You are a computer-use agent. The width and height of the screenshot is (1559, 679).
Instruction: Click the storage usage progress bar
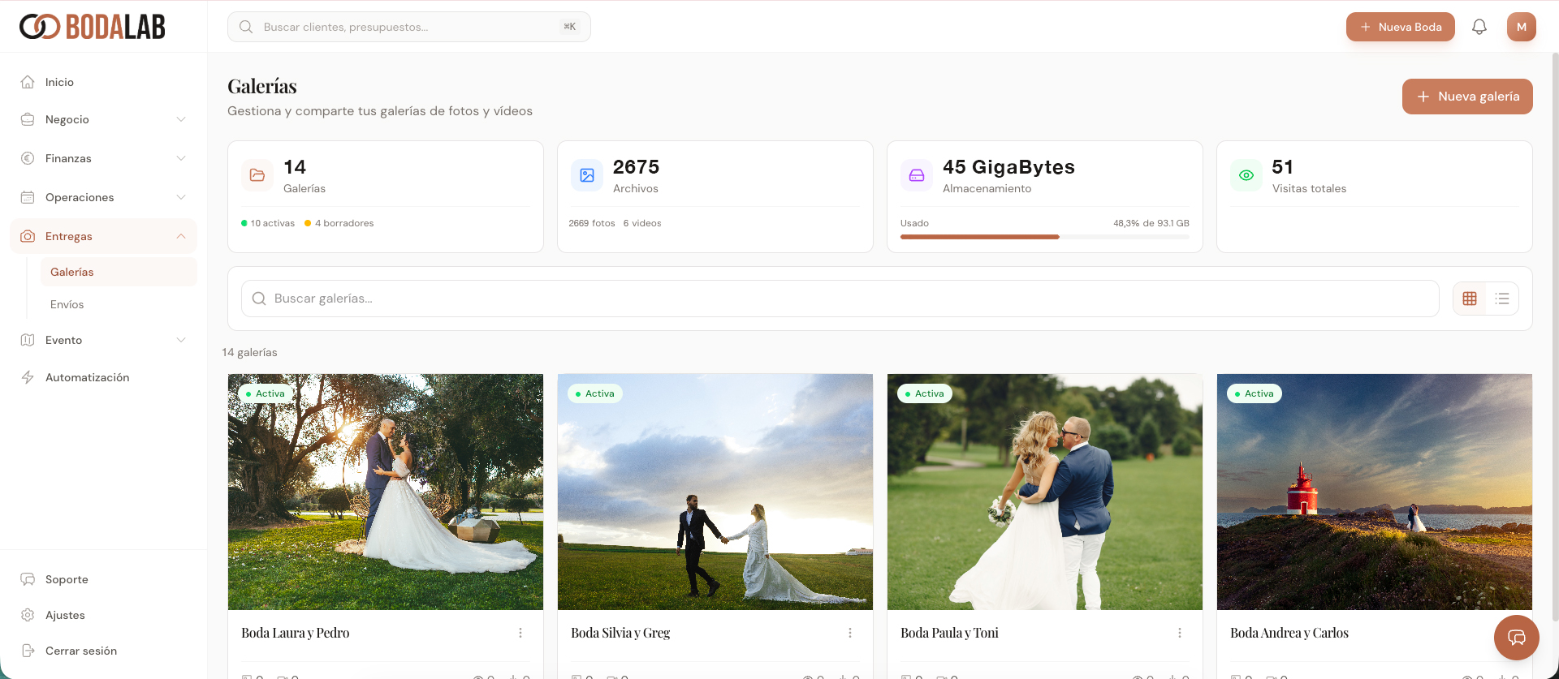(x=1044, y=237)
